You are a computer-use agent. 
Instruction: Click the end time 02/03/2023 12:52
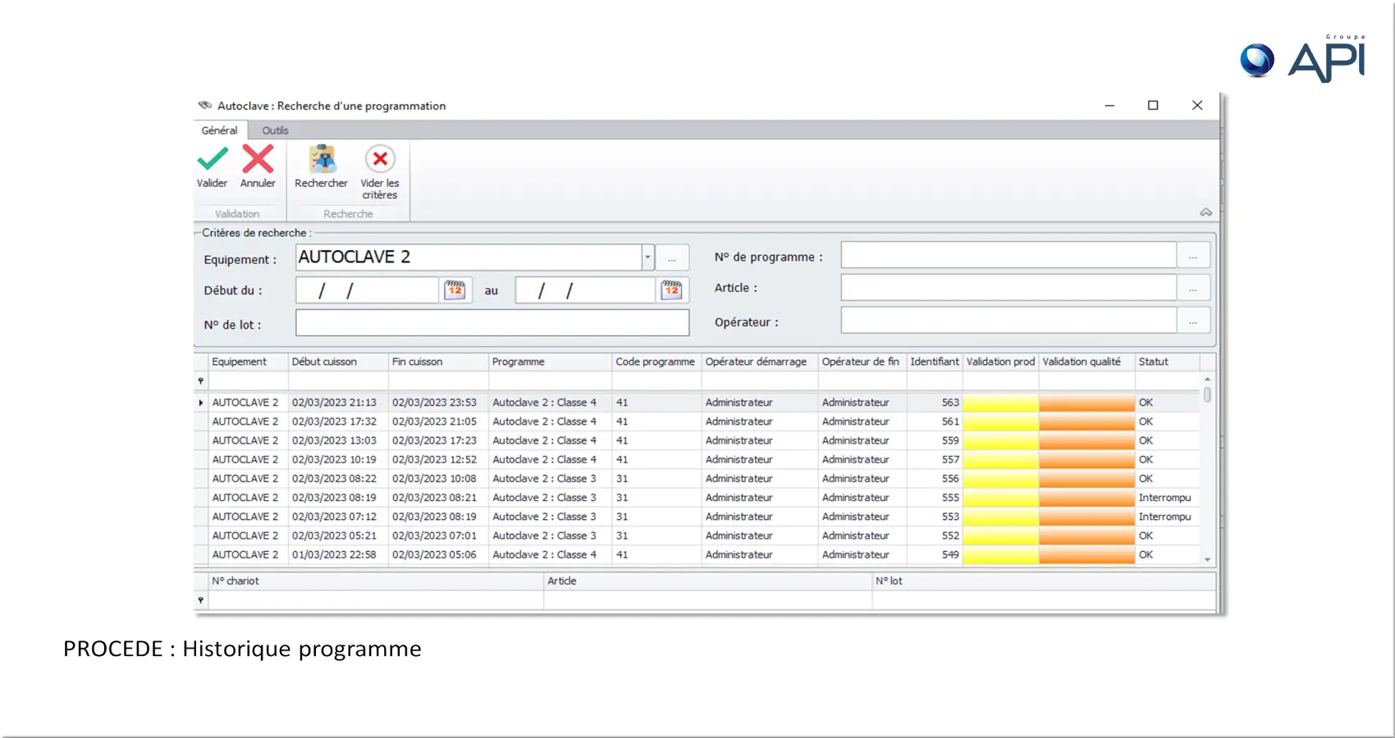click(x=434, y=459)
